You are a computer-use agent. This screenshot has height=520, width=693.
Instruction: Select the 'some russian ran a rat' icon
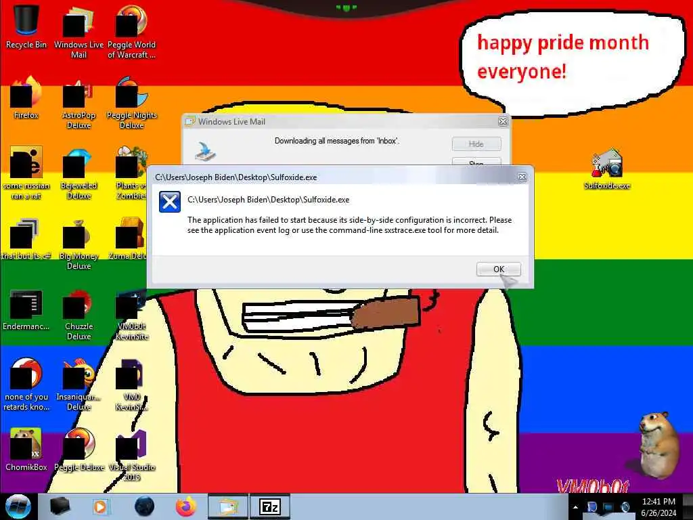click(26, 173)
